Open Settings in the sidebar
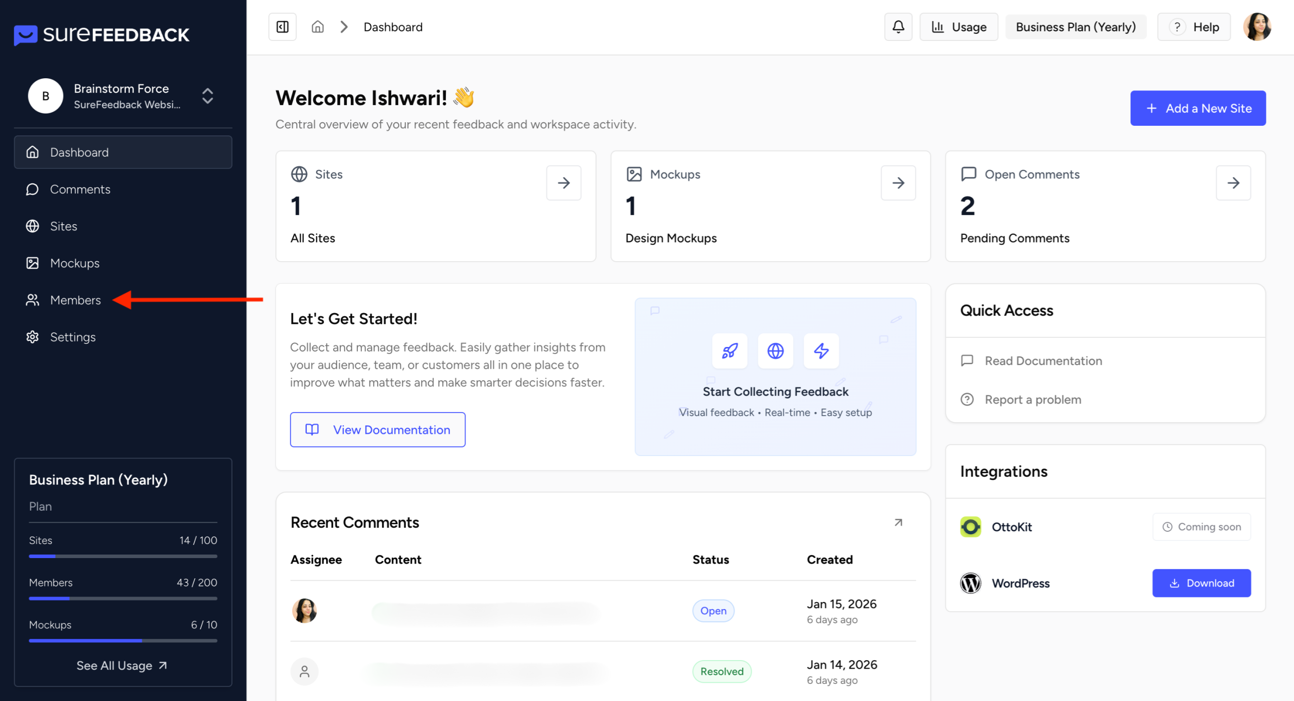 [x=72, y=337]
